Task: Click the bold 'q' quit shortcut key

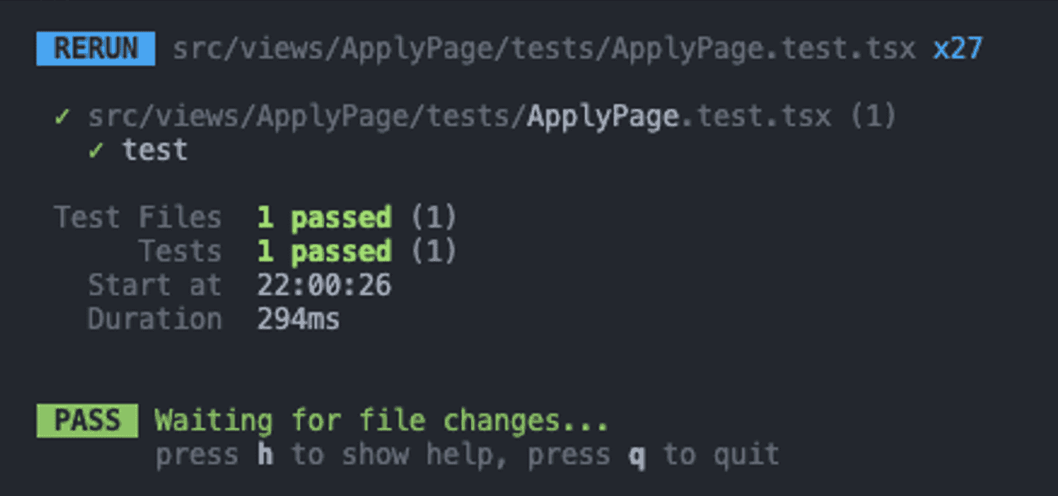Action: click(637, 455)
